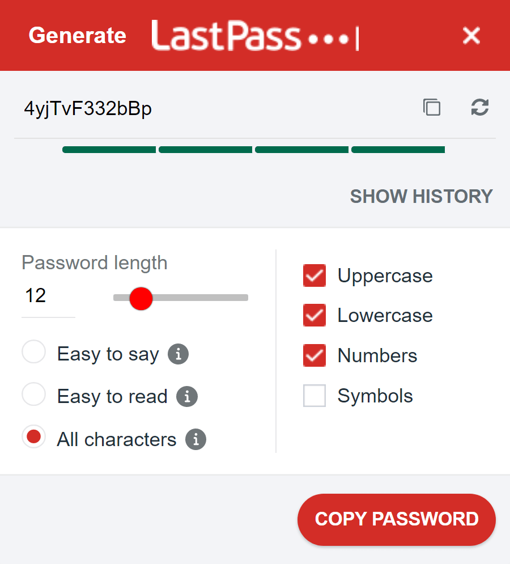
Task: Click the Generate header label
Action: 77,35
